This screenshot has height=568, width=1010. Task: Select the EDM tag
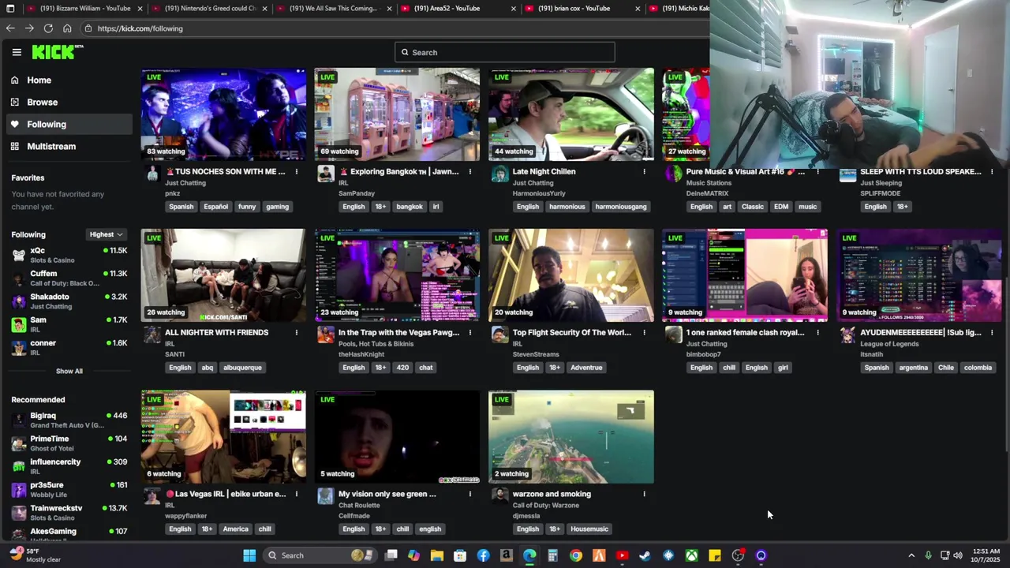coord(781,207)
